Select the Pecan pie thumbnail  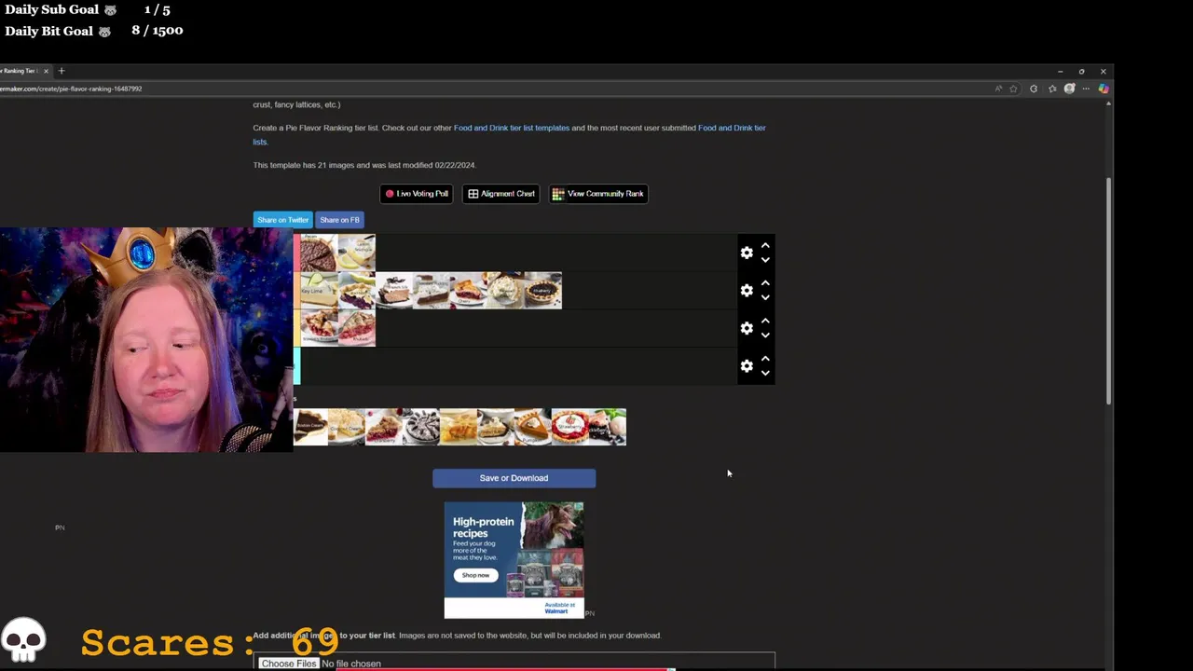coord(319,253)
